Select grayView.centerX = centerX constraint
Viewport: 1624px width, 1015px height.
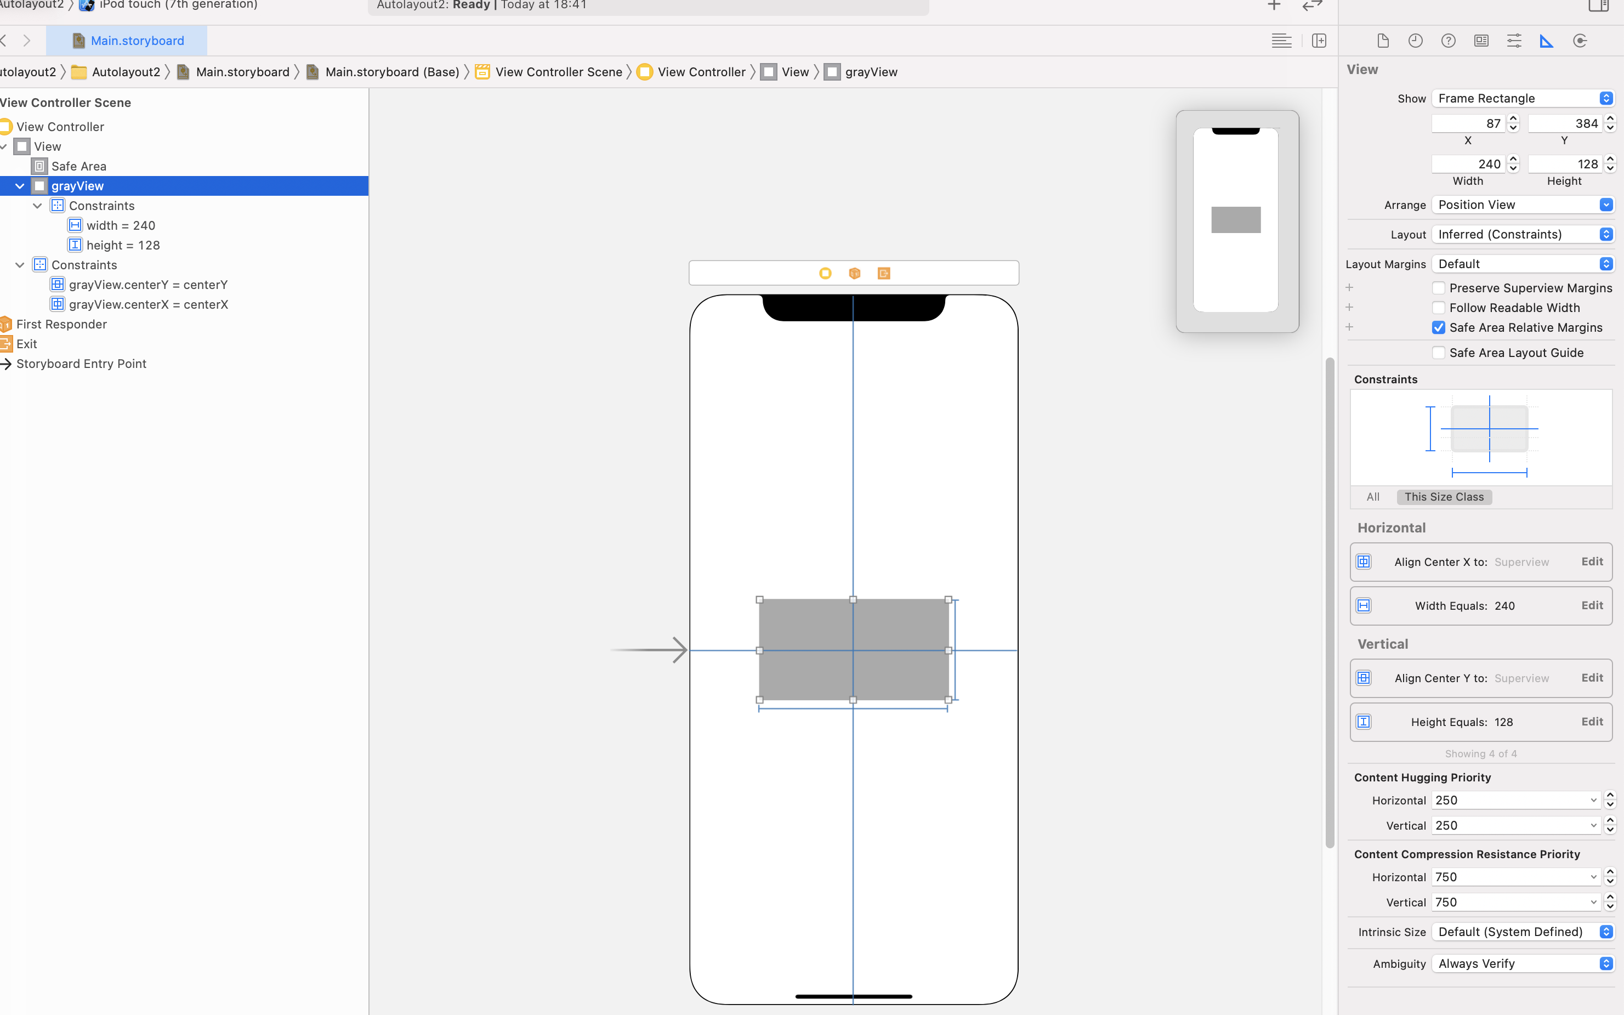(x=147, y=304)
